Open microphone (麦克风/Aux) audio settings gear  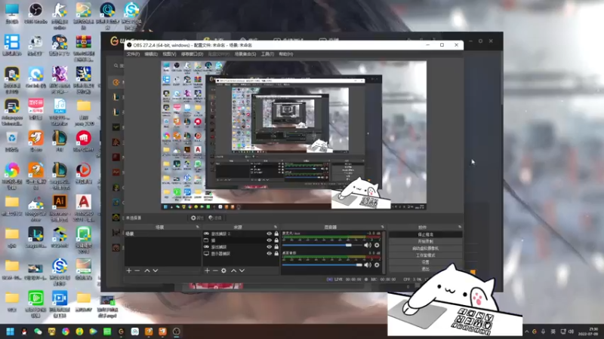click(x=377, y=246)
